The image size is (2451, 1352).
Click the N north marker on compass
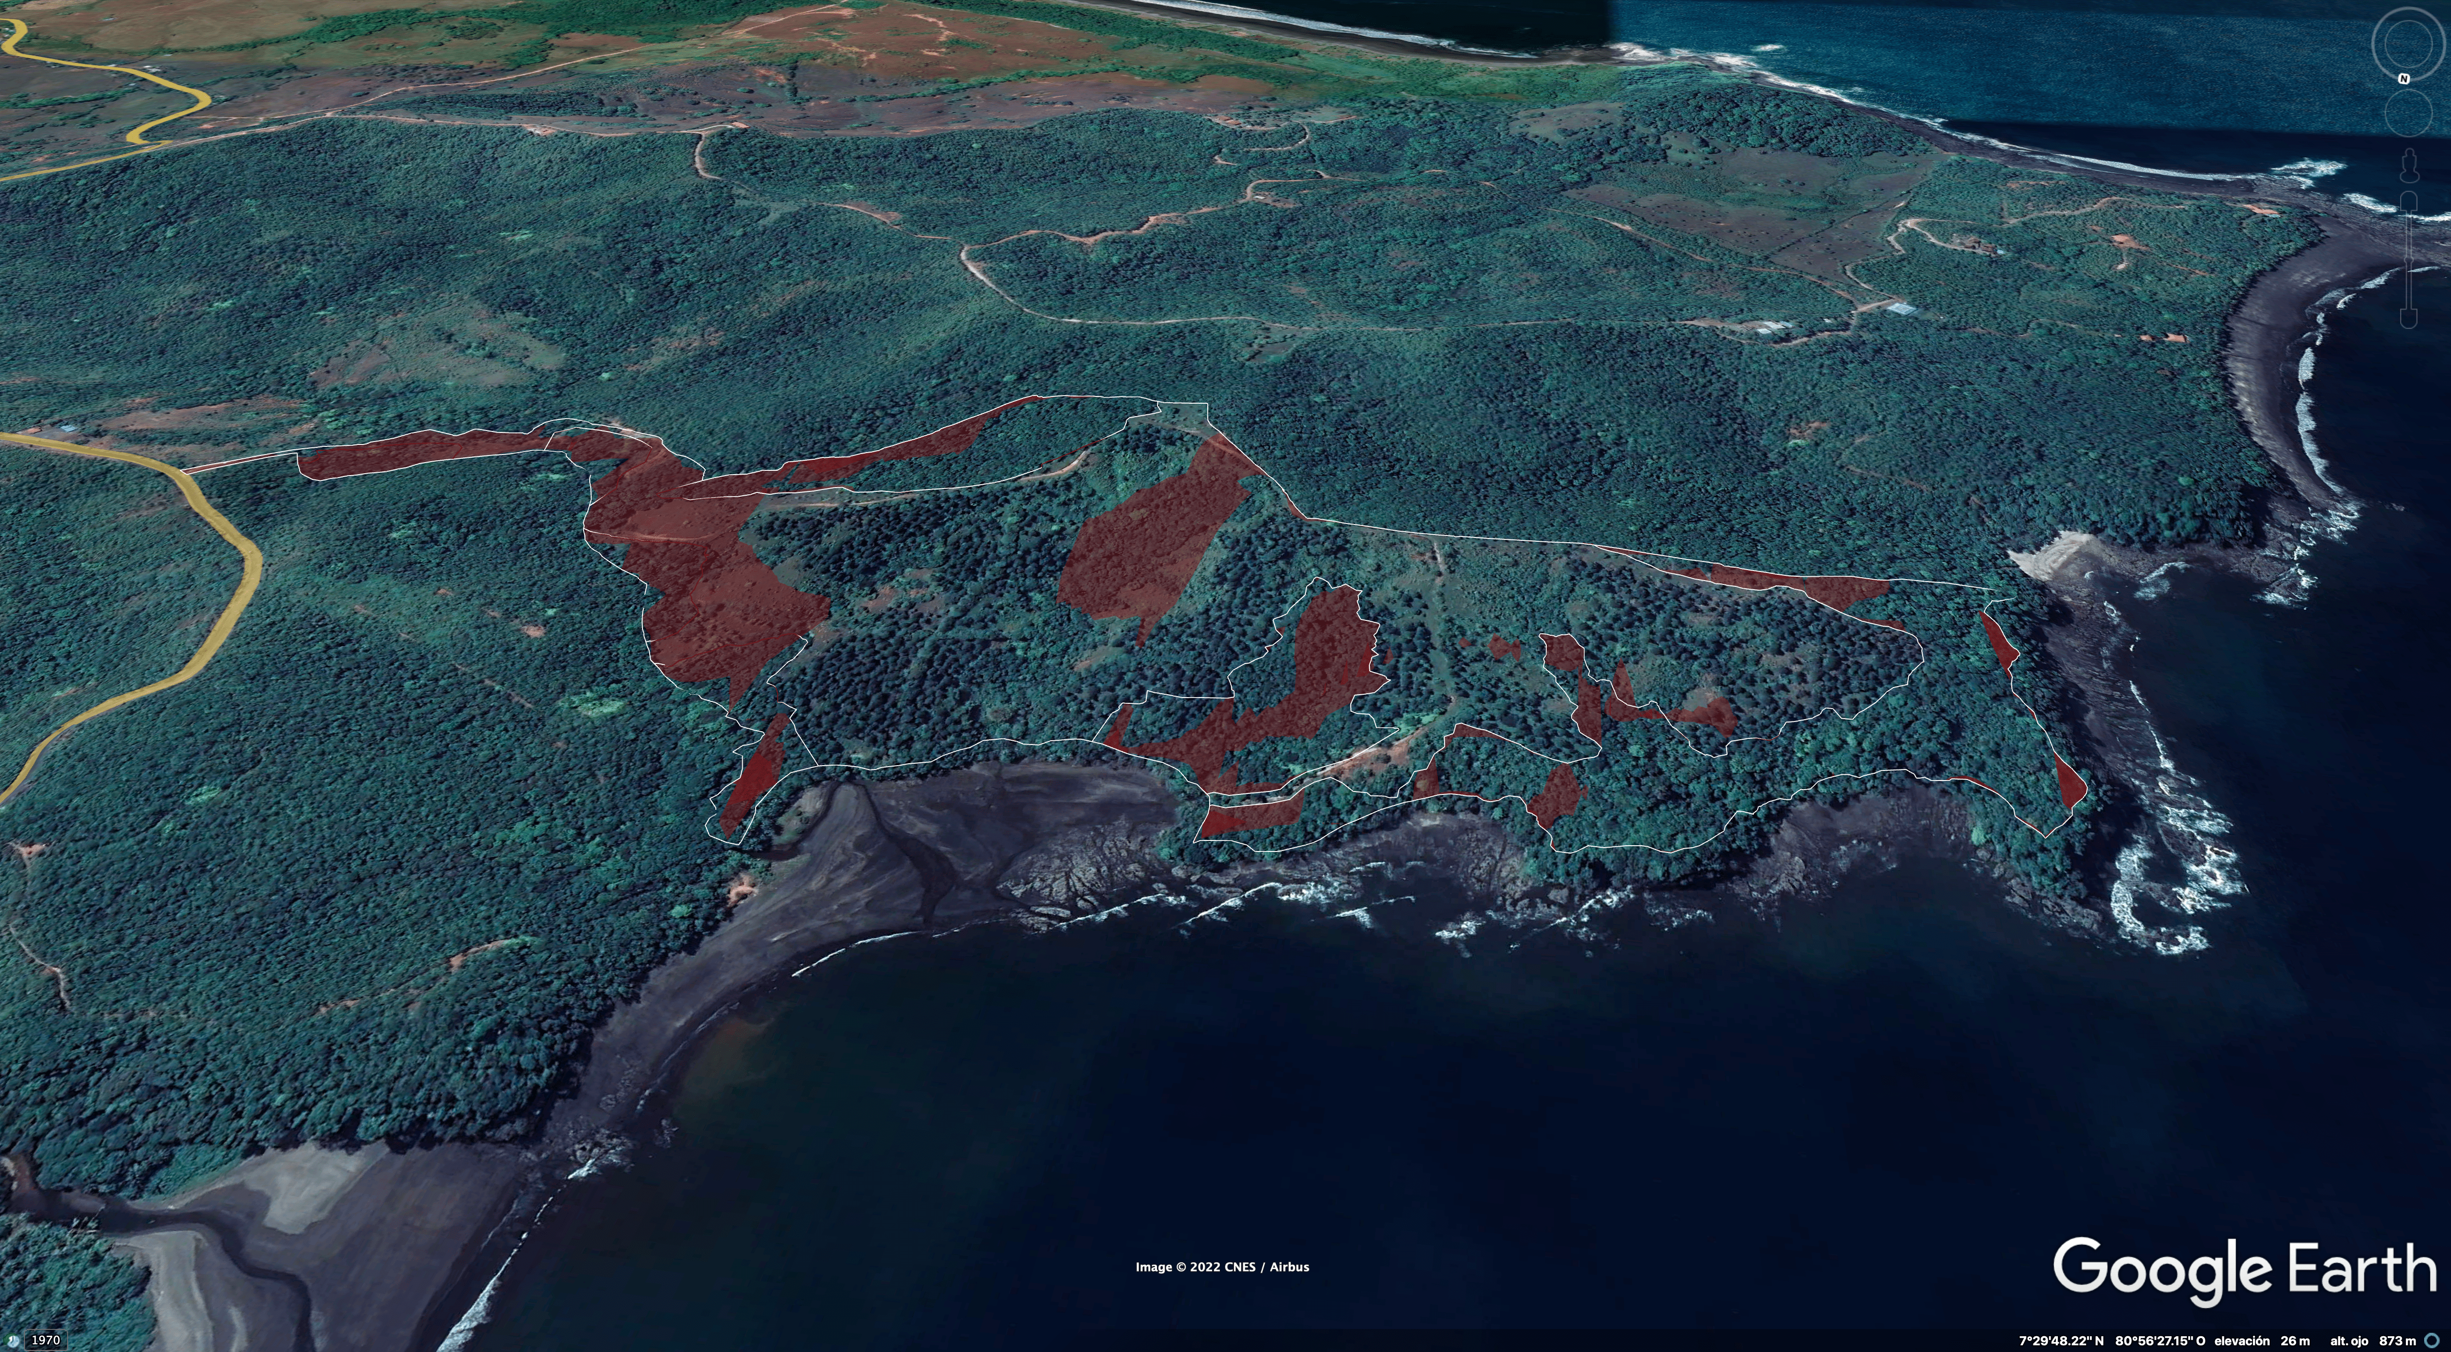2404,78
